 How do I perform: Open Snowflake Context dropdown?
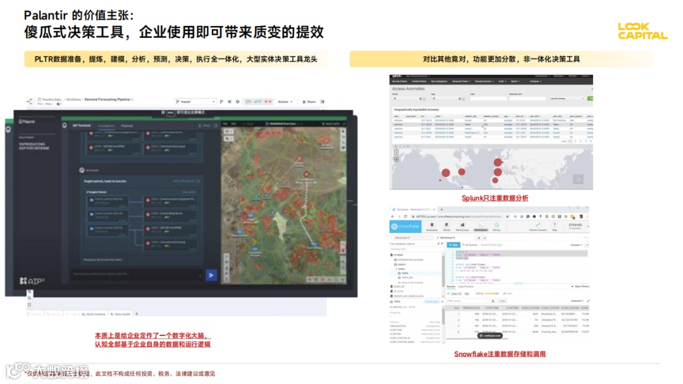point(576,245)
